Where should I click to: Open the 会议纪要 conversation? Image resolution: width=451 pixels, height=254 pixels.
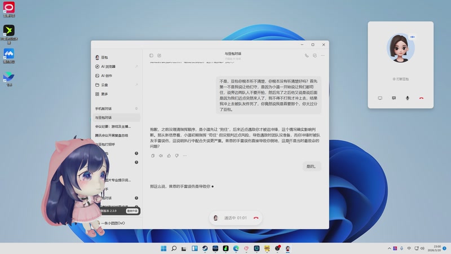click(x=117, y=126)
